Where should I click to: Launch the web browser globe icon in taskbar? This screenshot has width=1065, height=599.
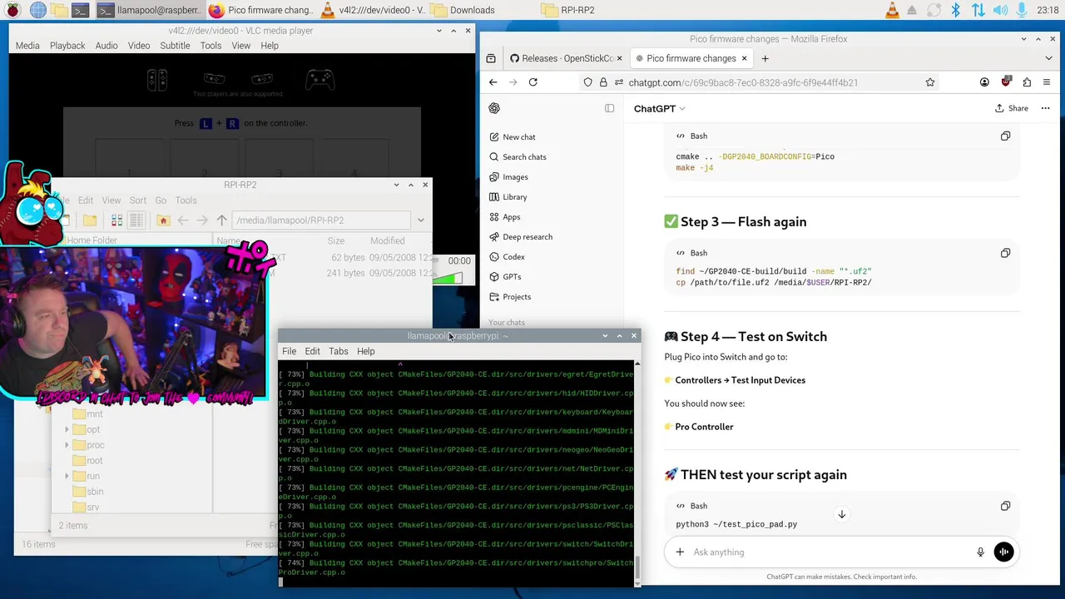click(x=37, y=10)
